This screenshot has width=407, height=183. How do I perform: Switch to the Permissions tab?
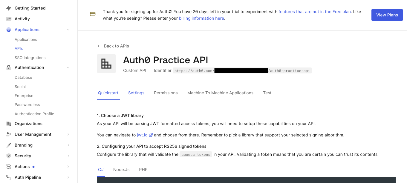166,93
